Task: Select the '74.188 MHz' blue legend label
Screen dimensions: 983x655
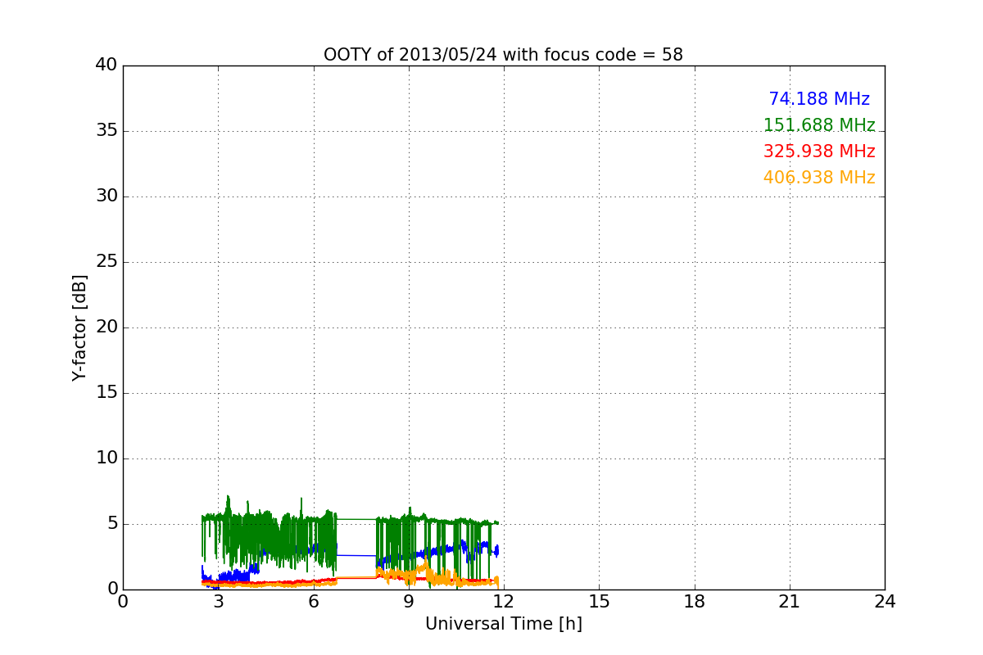Action: [819, 99]
